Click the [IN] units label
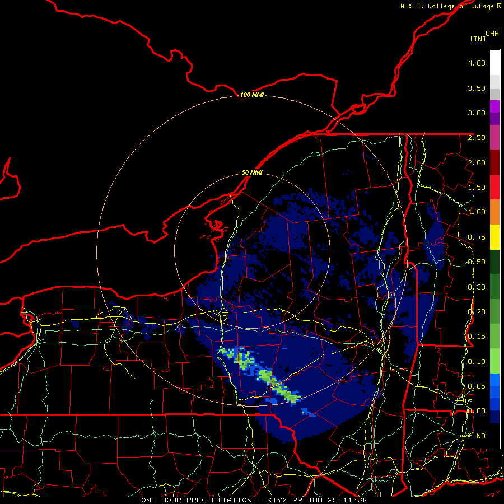This screenshot has width=504, height=504. pyautogui.click(x=478, y=39)
